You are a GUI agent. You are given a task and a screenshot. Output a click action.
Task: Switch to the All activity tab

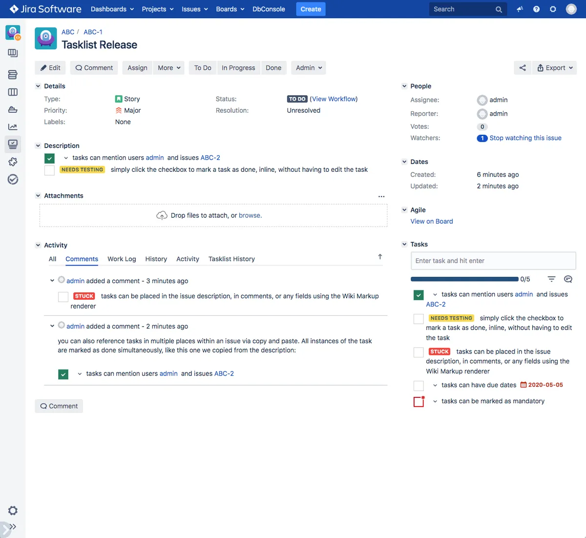coord(52,259)
